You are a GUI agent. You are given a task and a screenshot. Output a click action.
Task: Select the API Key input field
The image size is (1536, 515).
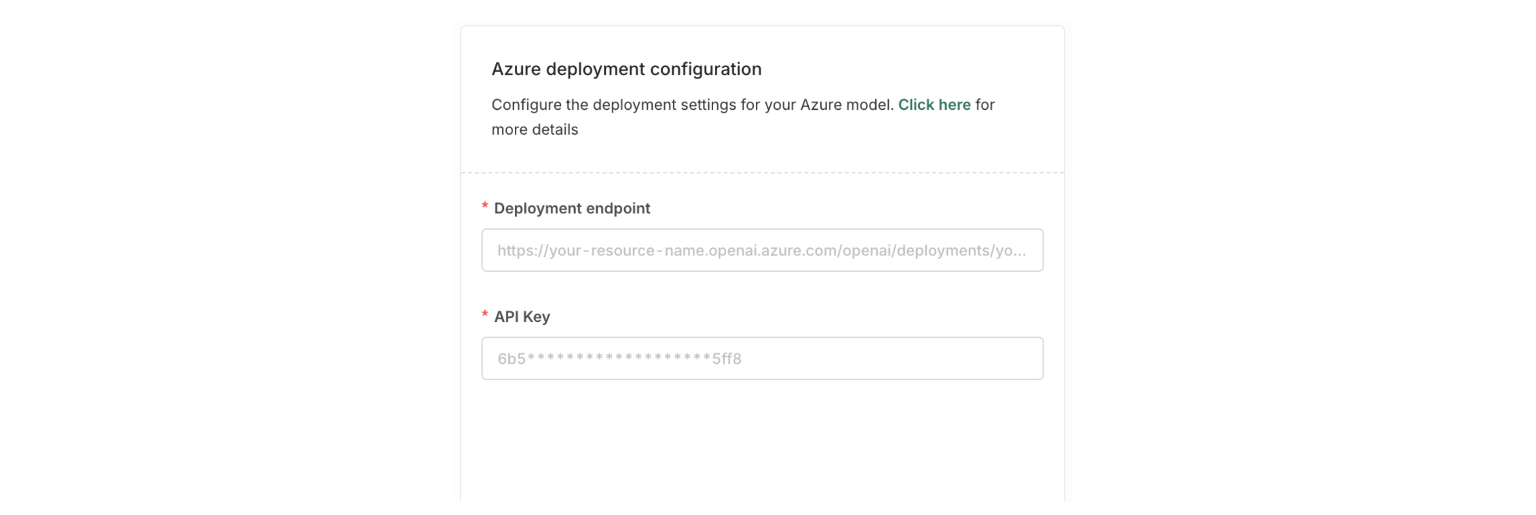pos(763,358)
